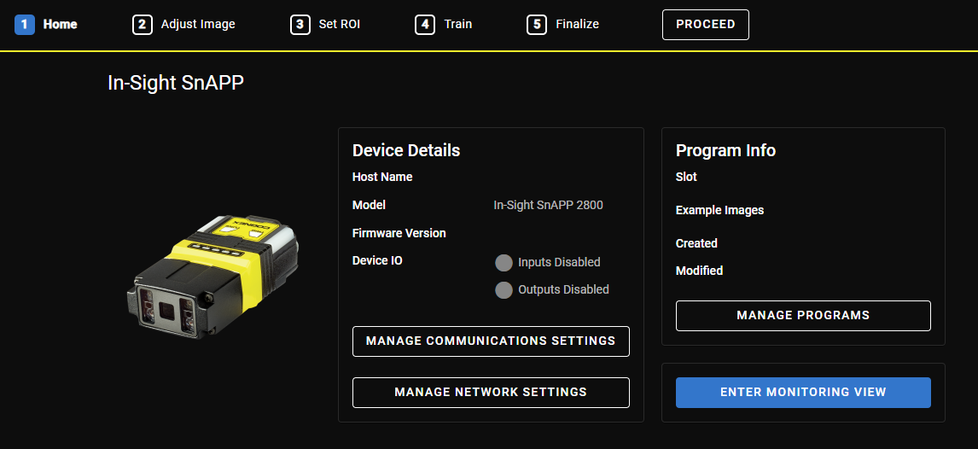Click Enter Monitoring View button

pyautogui.click(x=803, y=393)
